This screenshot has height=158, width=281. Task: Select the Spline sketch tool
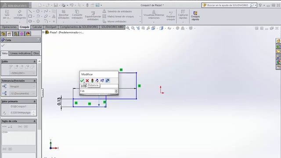pos(46,11)
